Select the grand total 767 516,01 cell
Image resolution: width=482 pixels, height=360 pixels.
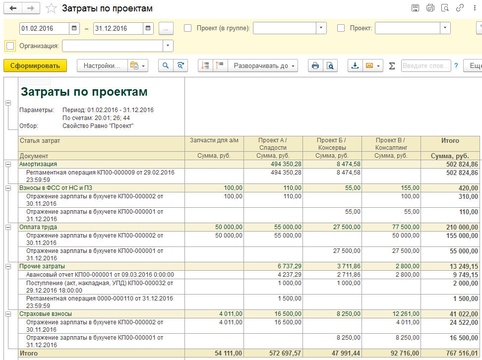pos(450,353)
